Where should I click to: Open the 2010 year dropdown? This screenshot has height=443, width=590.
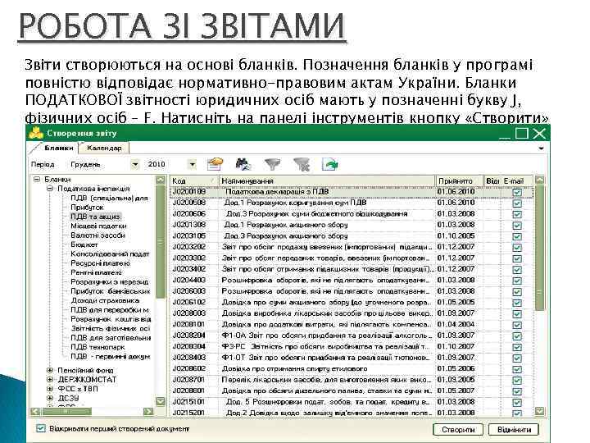coord(193,164)
